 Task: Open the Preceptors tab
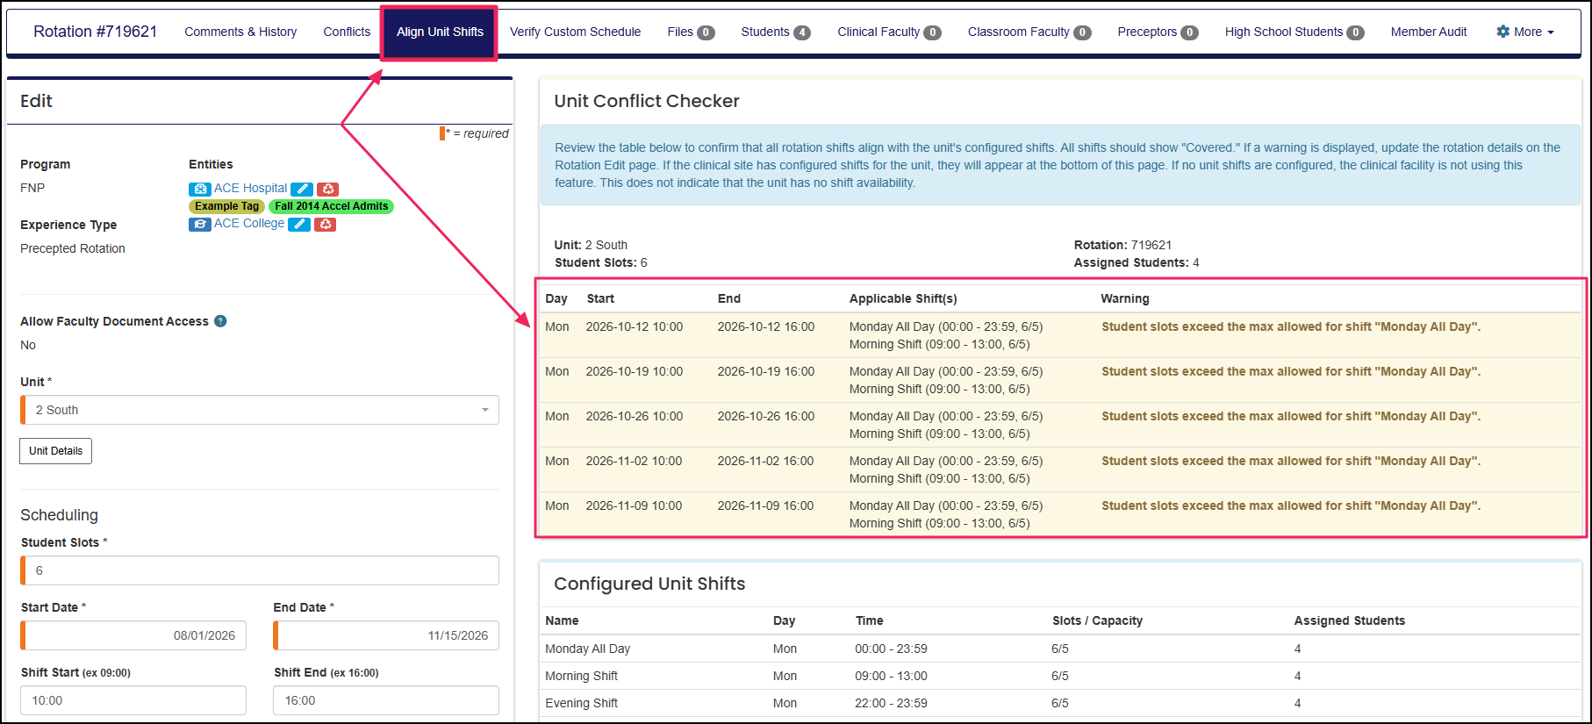(1158, 32)
